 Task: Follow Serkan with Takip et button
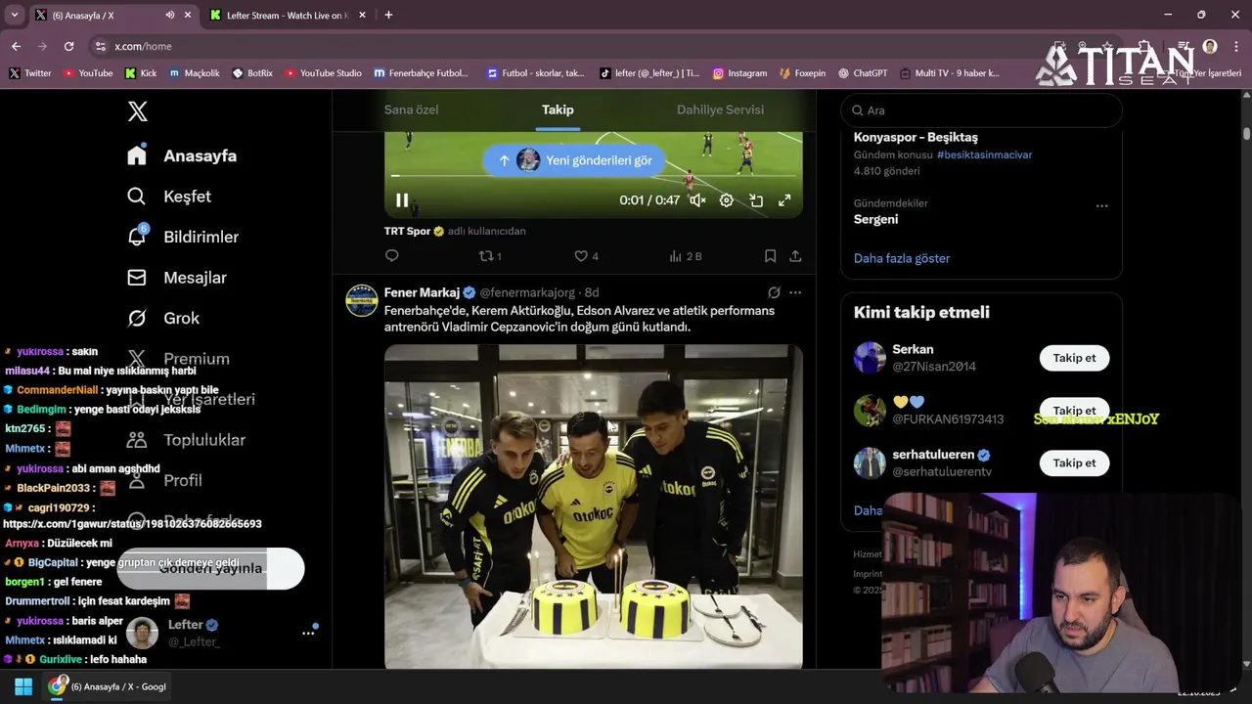(x=1074, y=358)
